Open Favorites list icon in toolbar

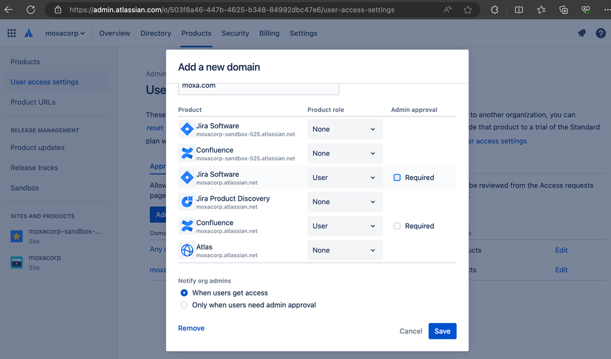(541, 10)
